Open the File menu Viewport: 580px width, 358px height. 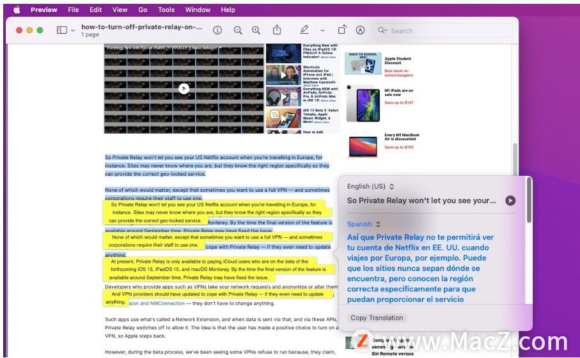tap(74, 10)
